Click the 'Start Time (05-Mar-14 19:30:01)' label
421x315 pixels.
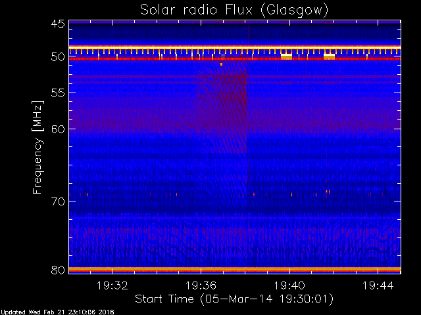[234, 299]
